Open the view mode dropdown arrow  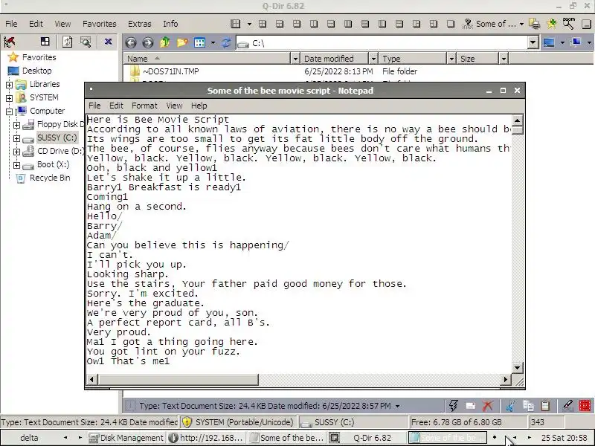213,42
